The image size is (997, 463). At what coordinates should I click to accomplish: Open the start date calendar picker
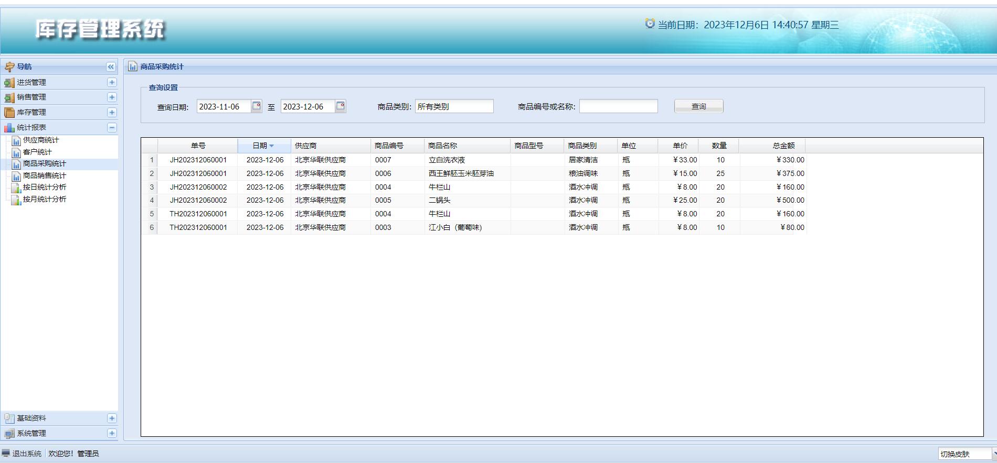(257, 106)
